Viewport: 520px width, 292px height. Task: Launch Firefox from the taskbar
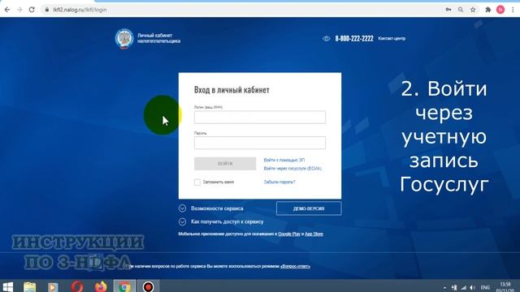[x=101, y=286]
